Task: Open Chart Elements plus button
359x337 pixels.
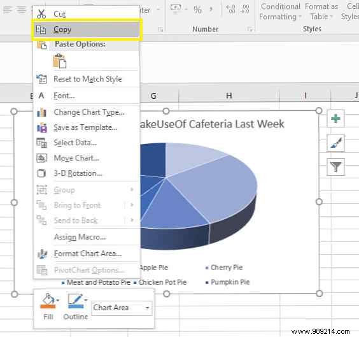Action: (x=335, y=118)
